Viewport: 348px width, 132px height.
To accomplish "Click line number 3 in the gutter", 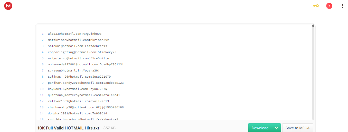I will 43,46.
